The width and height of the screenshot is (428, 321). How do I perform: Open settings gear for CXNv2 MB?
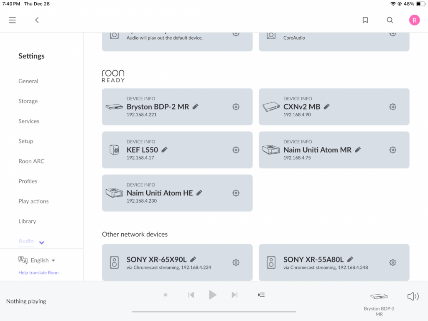click(x=392, y=107)
